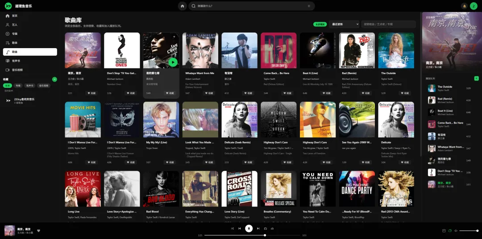This screenshot has height=239, width=482.
Task: Open 歌单 in the sidebar
Action: pos(30,43)
